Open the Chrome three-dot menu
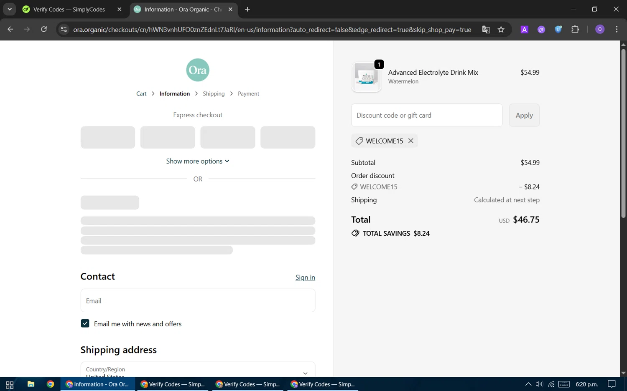 [617, 29]
